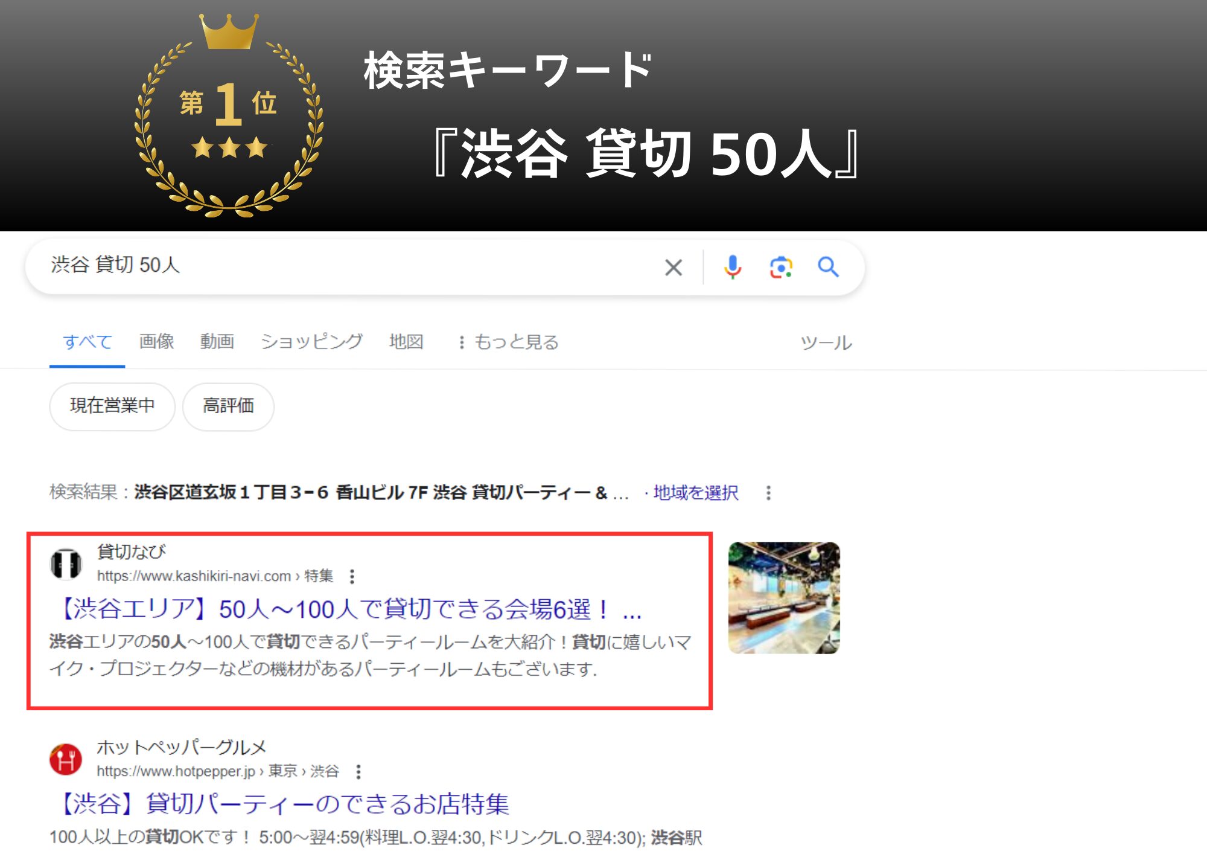This screenshot has width=1207, height=854.
Task: Select the すべて tab
Action: point(88,342)
